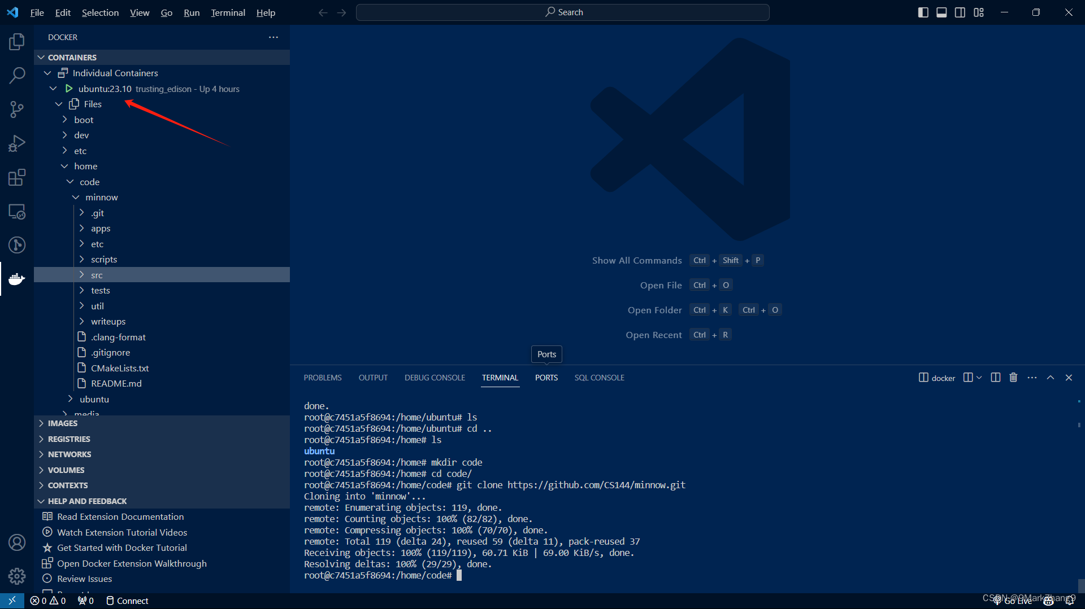
Task: Switch to the OUTPUT tab
Action: pos(373,378)
